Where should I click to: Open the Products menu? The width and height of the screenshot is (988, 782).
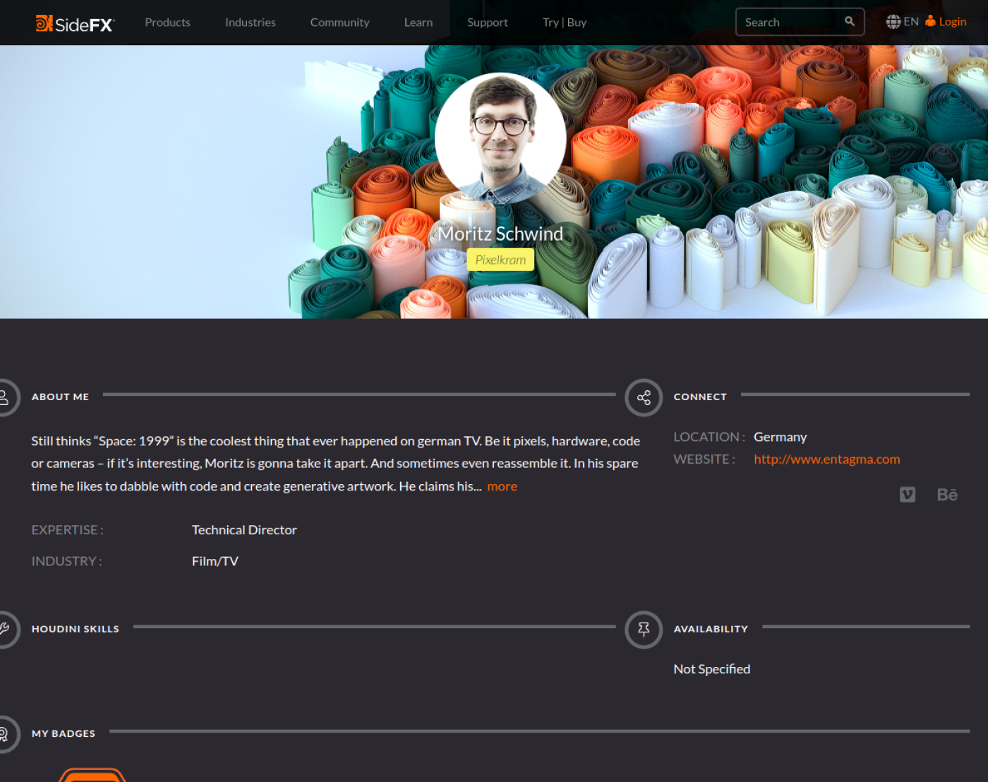(x=167, y=23)
